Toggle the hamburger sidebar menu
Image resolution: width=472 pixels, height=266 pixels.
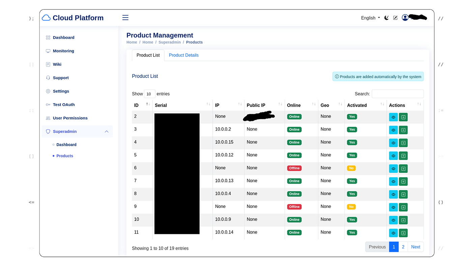pyautogui.click(x=125, y=18)
